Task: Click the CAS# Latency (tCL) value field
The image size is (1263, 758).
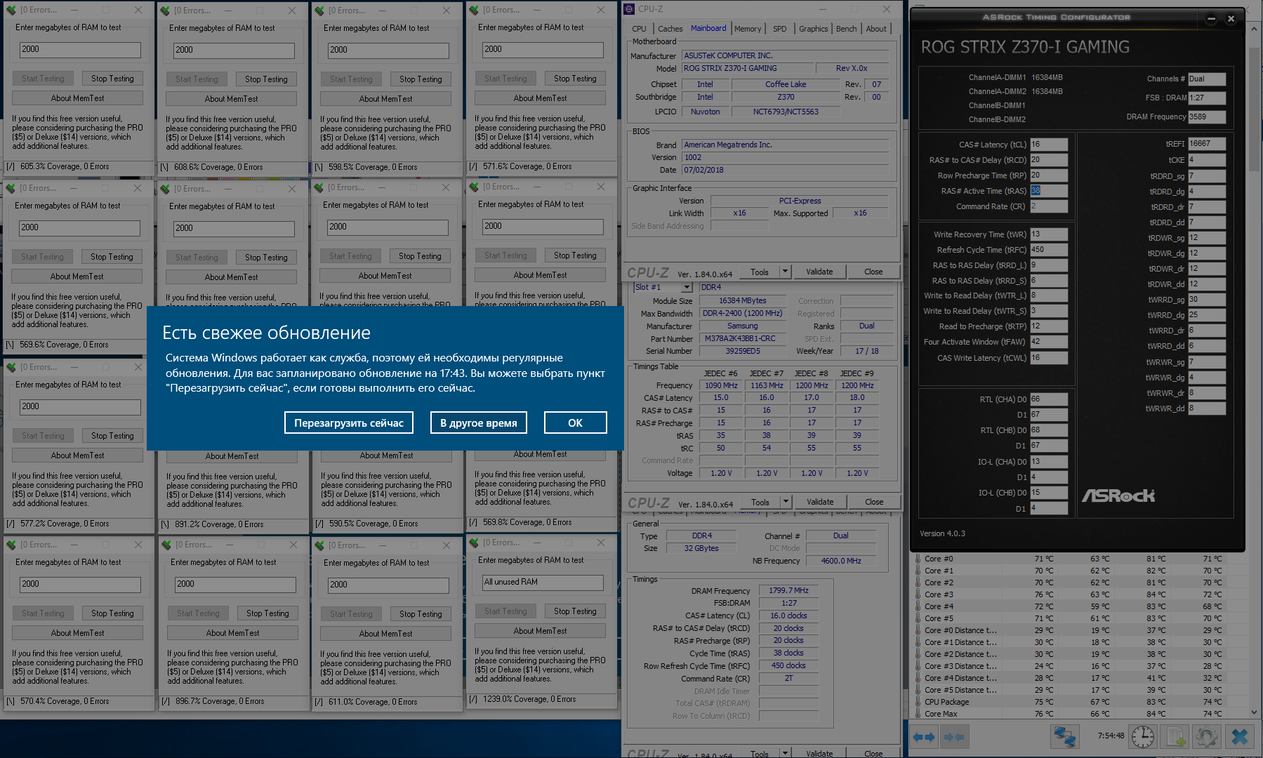Action: [x=1049, y=145]
